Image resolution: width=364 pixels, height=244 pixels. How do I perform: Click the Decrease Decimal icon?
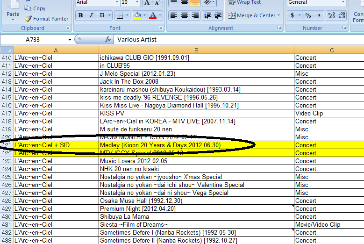(x=342, y=15)
